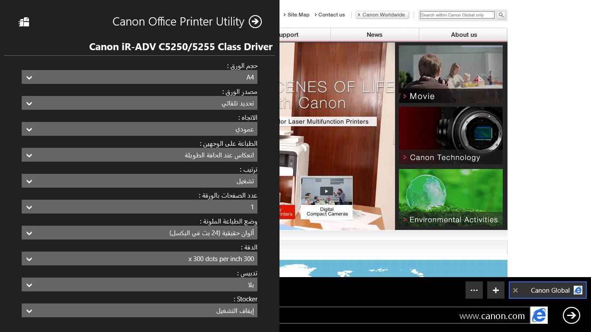
Task: Open the paper size dropdown showing A4
Action: pos(139,77)
